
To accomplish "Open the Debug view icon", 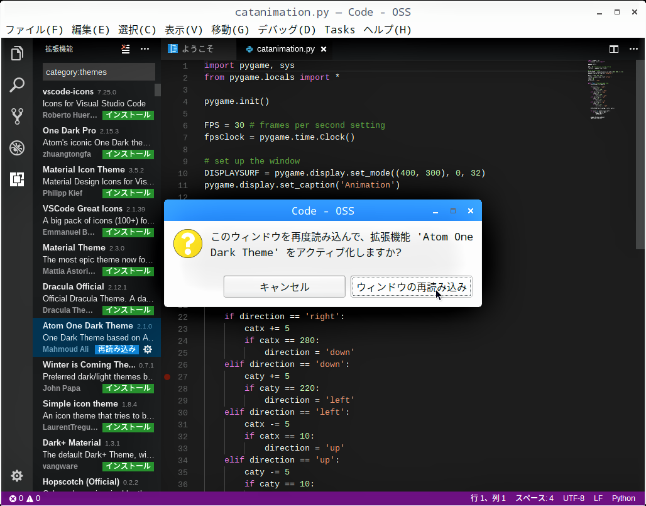I will point(17,148).
